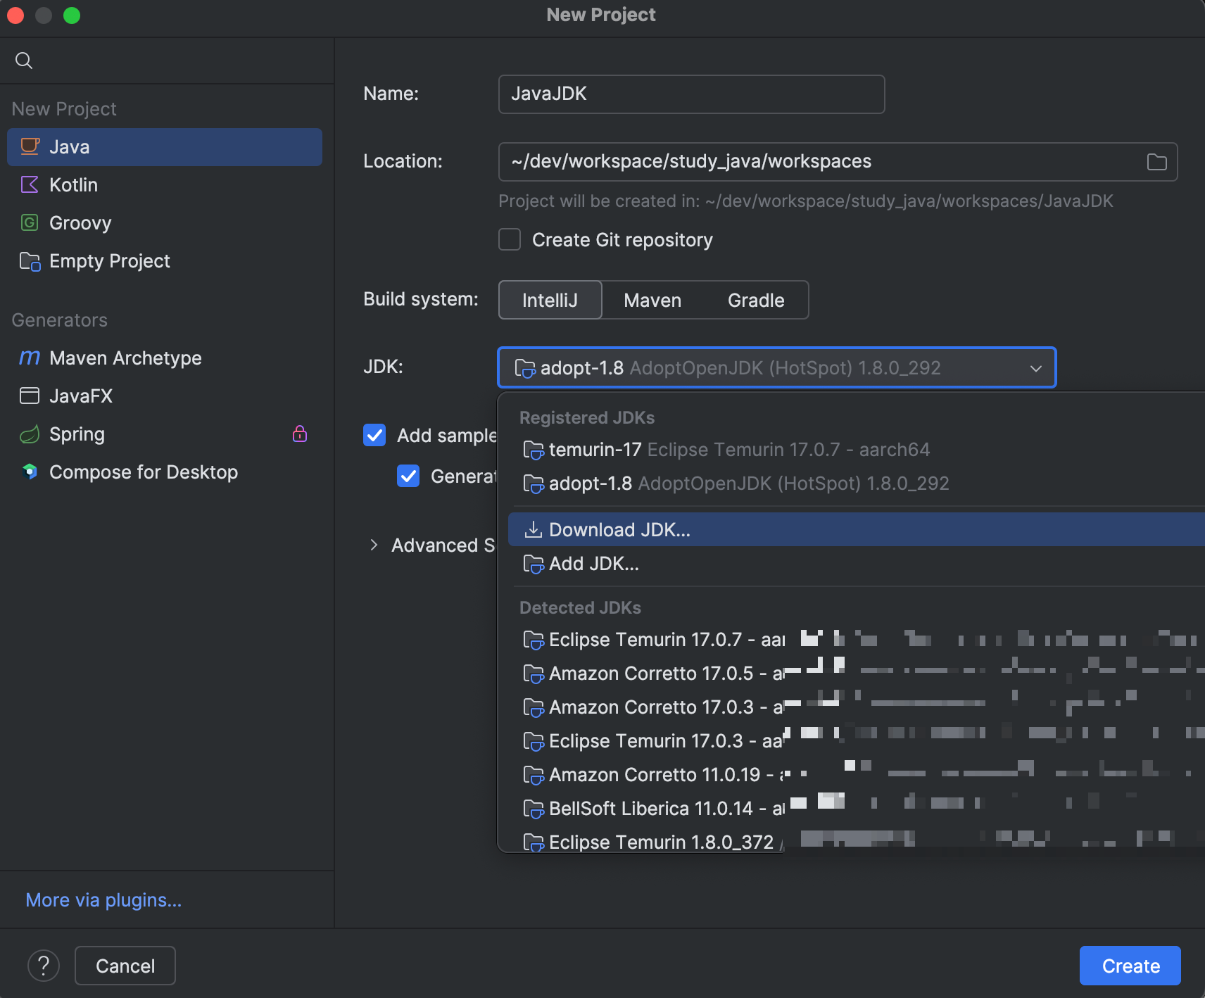Click the Spring leaf icon
The image size is (1205, 998).
click(30, 434)
